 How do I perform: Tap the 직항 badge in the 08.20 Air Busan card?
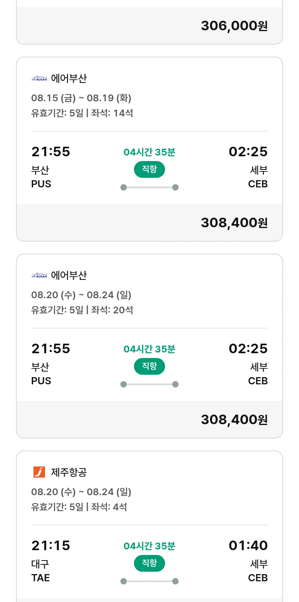pos(149,366)
